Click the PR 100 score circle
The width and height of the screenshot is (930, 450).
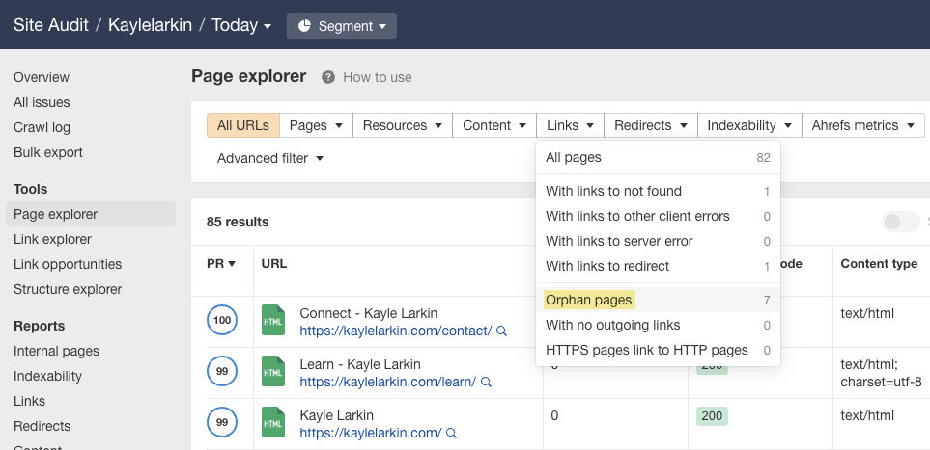222,321
